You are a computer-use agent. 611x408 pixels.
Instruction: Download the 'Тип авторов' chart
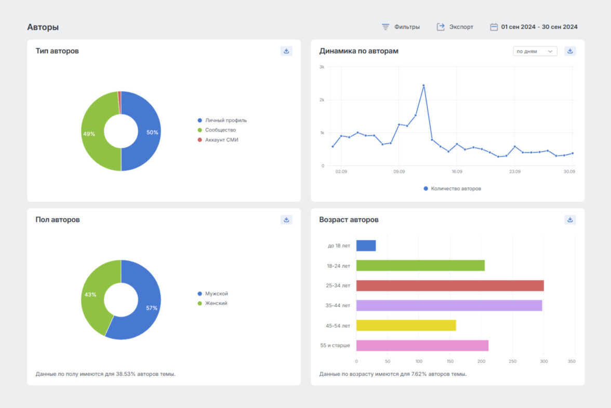coord(286,51)
